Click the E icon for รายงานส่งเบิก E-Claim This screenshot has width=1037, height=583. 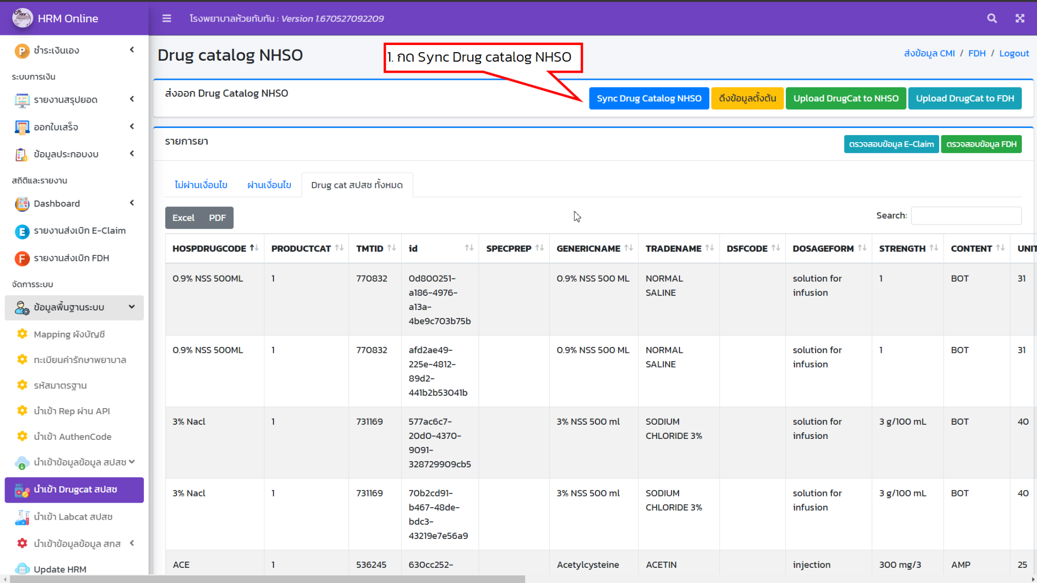click(22, 231)
